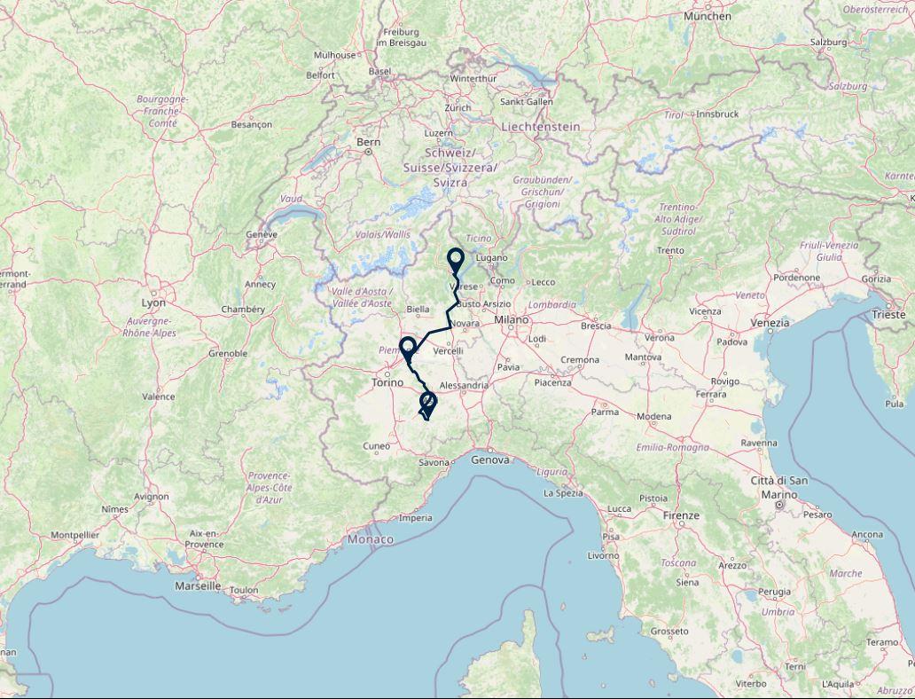Click the Monaco label
The width and height of the screenshot is (915, 699).
pos(371,539)
